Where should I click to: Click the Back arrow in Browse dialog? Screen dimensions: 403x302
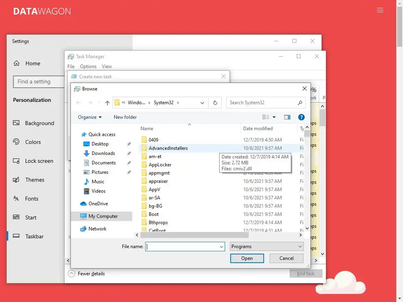point(79,103)
